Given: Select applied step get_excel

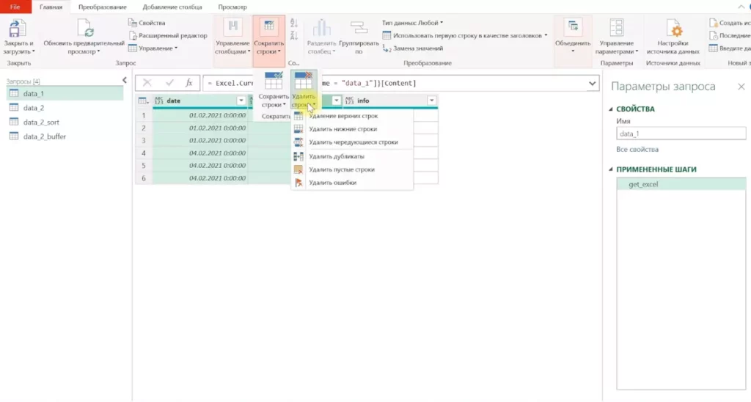Looking at the screenshot, I should pyautogui.click(x=681, y=184).
